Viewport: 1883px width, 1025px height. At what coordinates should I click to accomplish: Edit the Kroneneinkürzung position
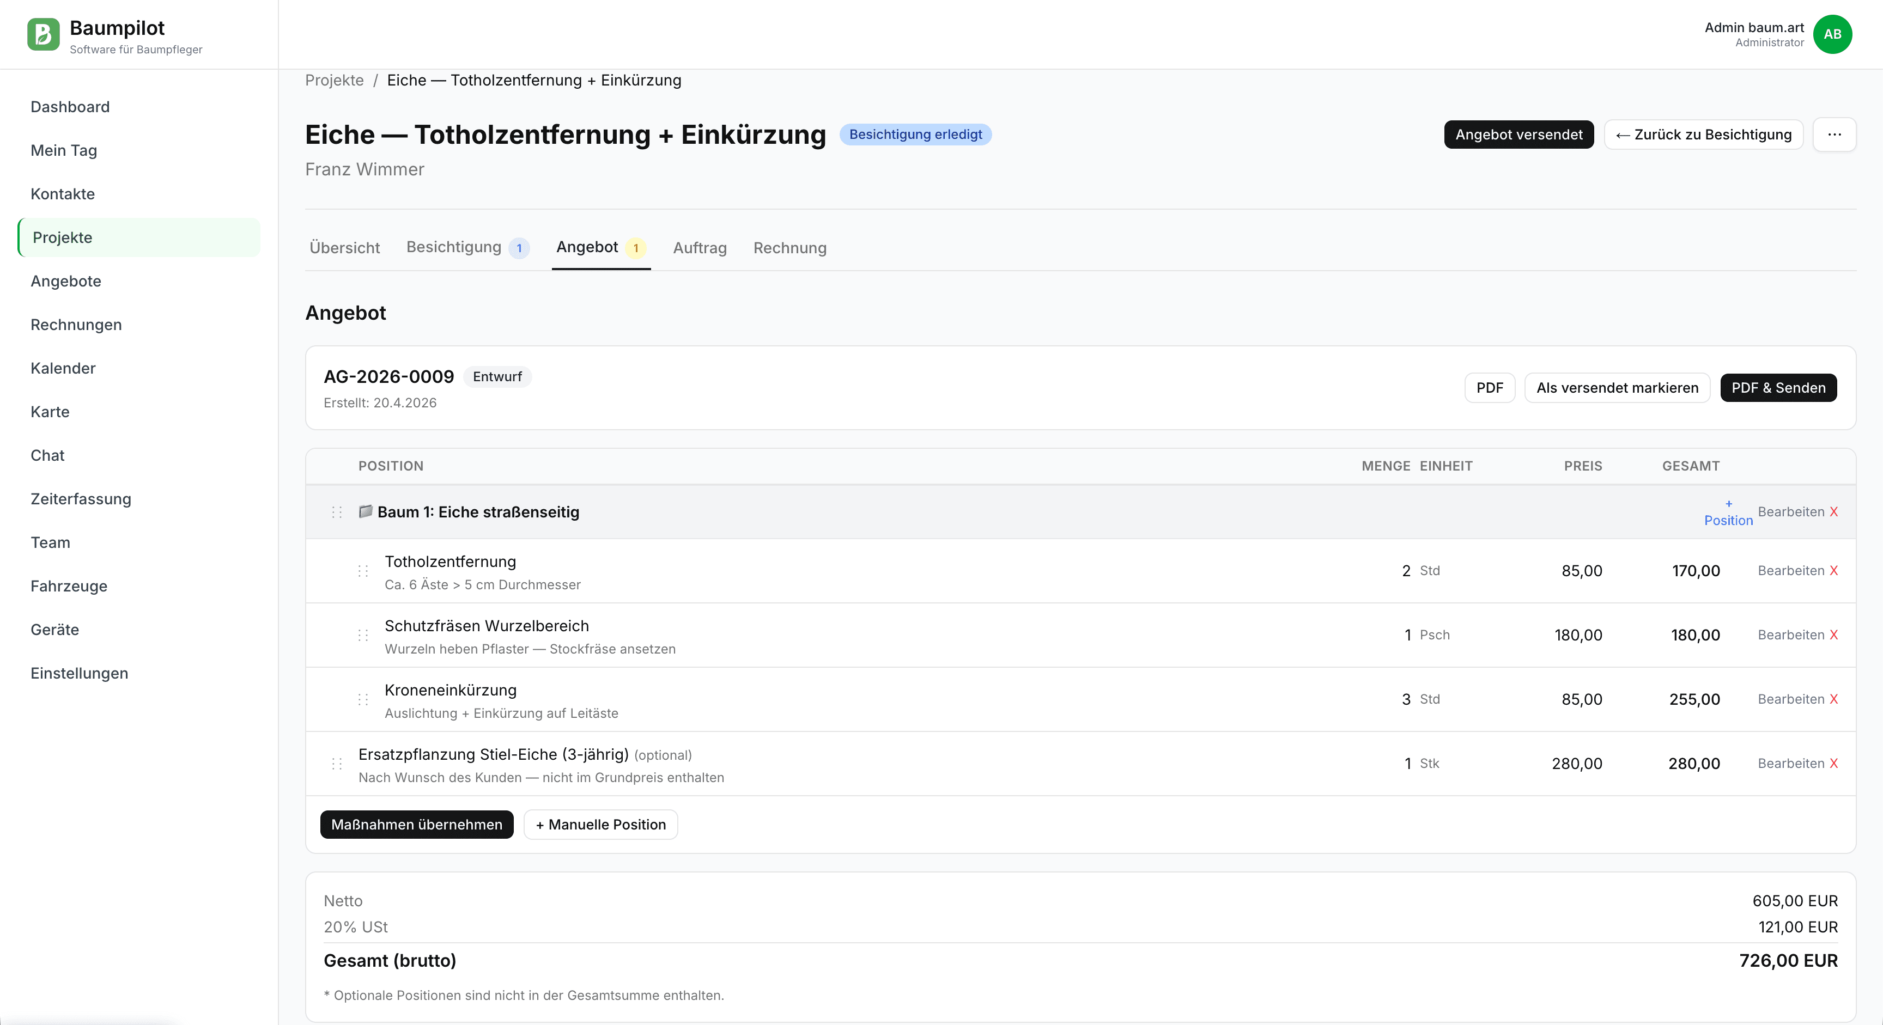tap(1791, 699)
